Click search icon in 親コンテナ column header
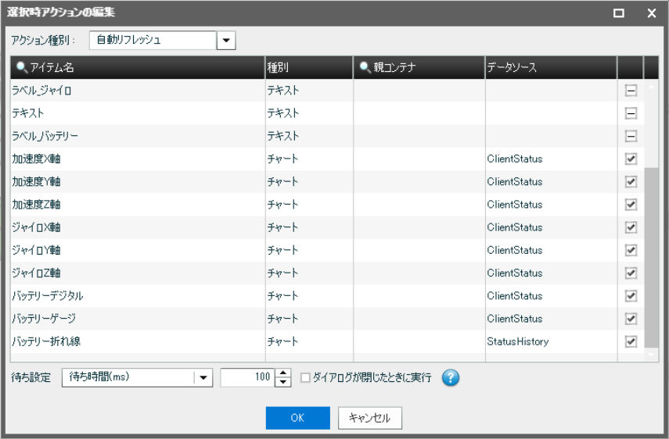The height and width of the screenshot is (439, 669). (x=365, y=68)
